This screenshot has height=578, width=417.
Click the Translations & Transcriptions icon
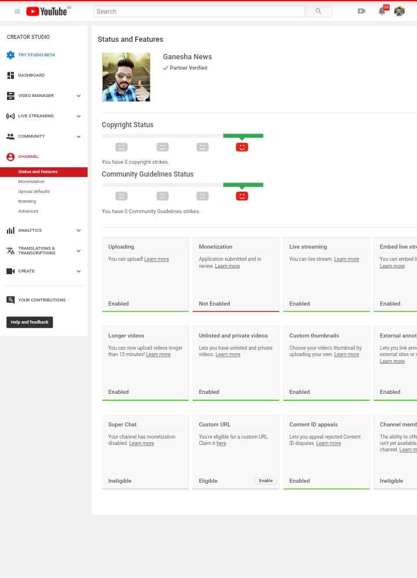pos(10,251)
